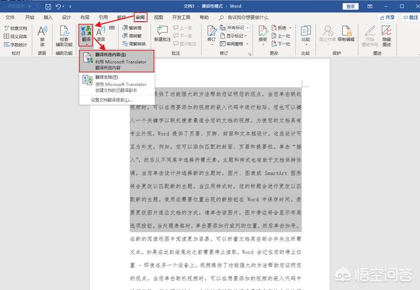Open the Undo history dropdown arrow

click(x=63, y=6)
